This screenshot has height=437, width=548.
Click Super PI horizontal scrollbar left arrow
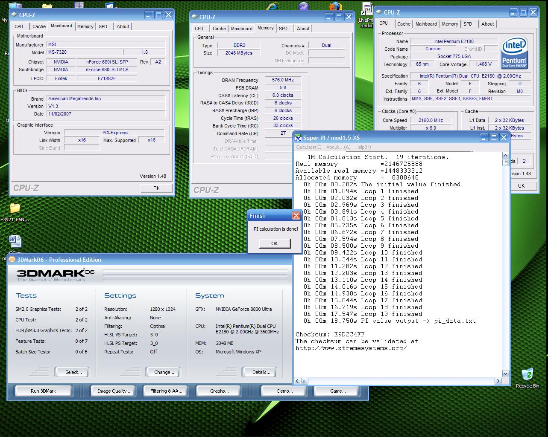pyautogui.click(x=298, y=381)
